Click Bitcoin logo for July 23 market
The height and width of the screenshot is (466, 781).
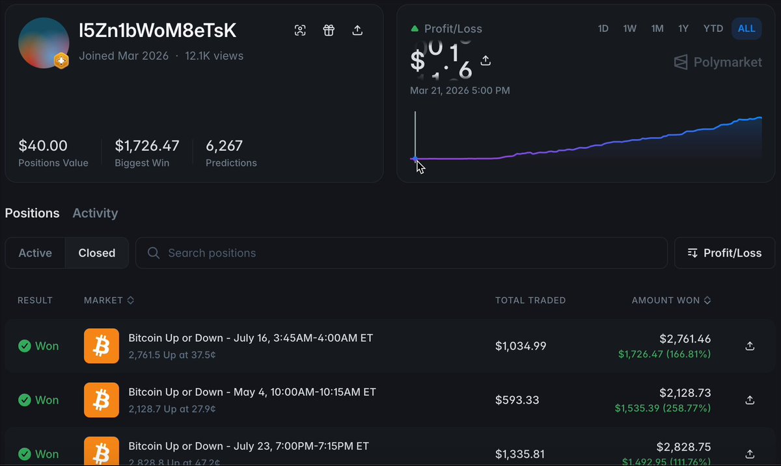point(102,451)
